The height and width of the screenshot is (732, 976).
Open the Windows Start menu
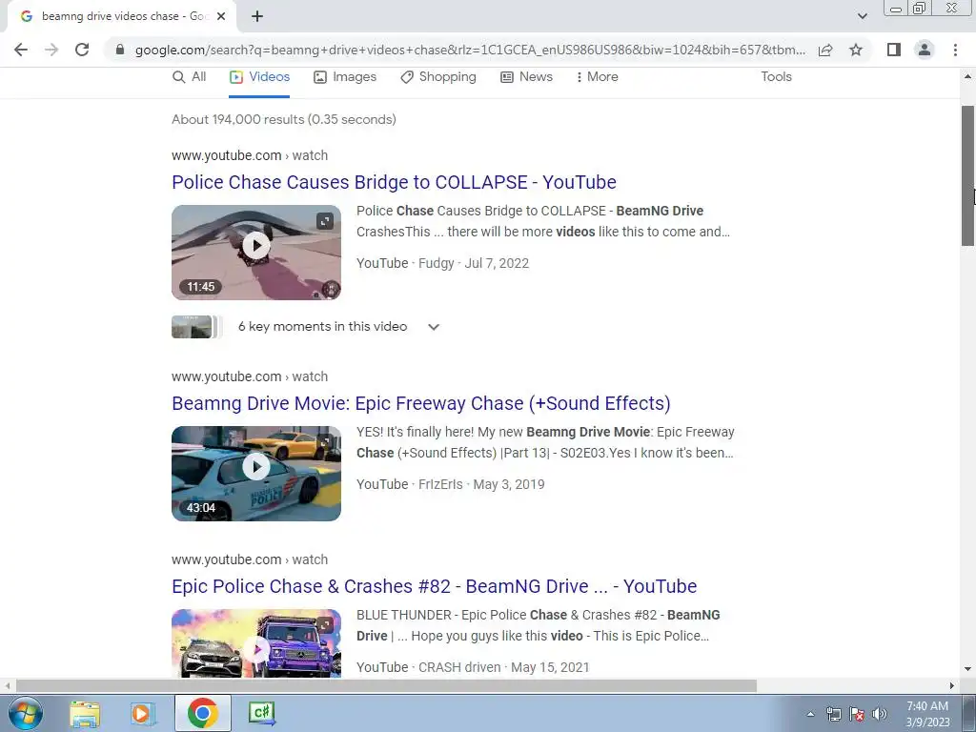[26, 713]
